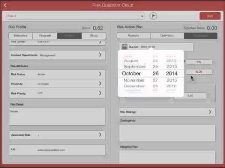Open the calendar icon next to Due On
The height and width of the screenshot is (168, 225).
pyautogui.click(x=125, y=47)
